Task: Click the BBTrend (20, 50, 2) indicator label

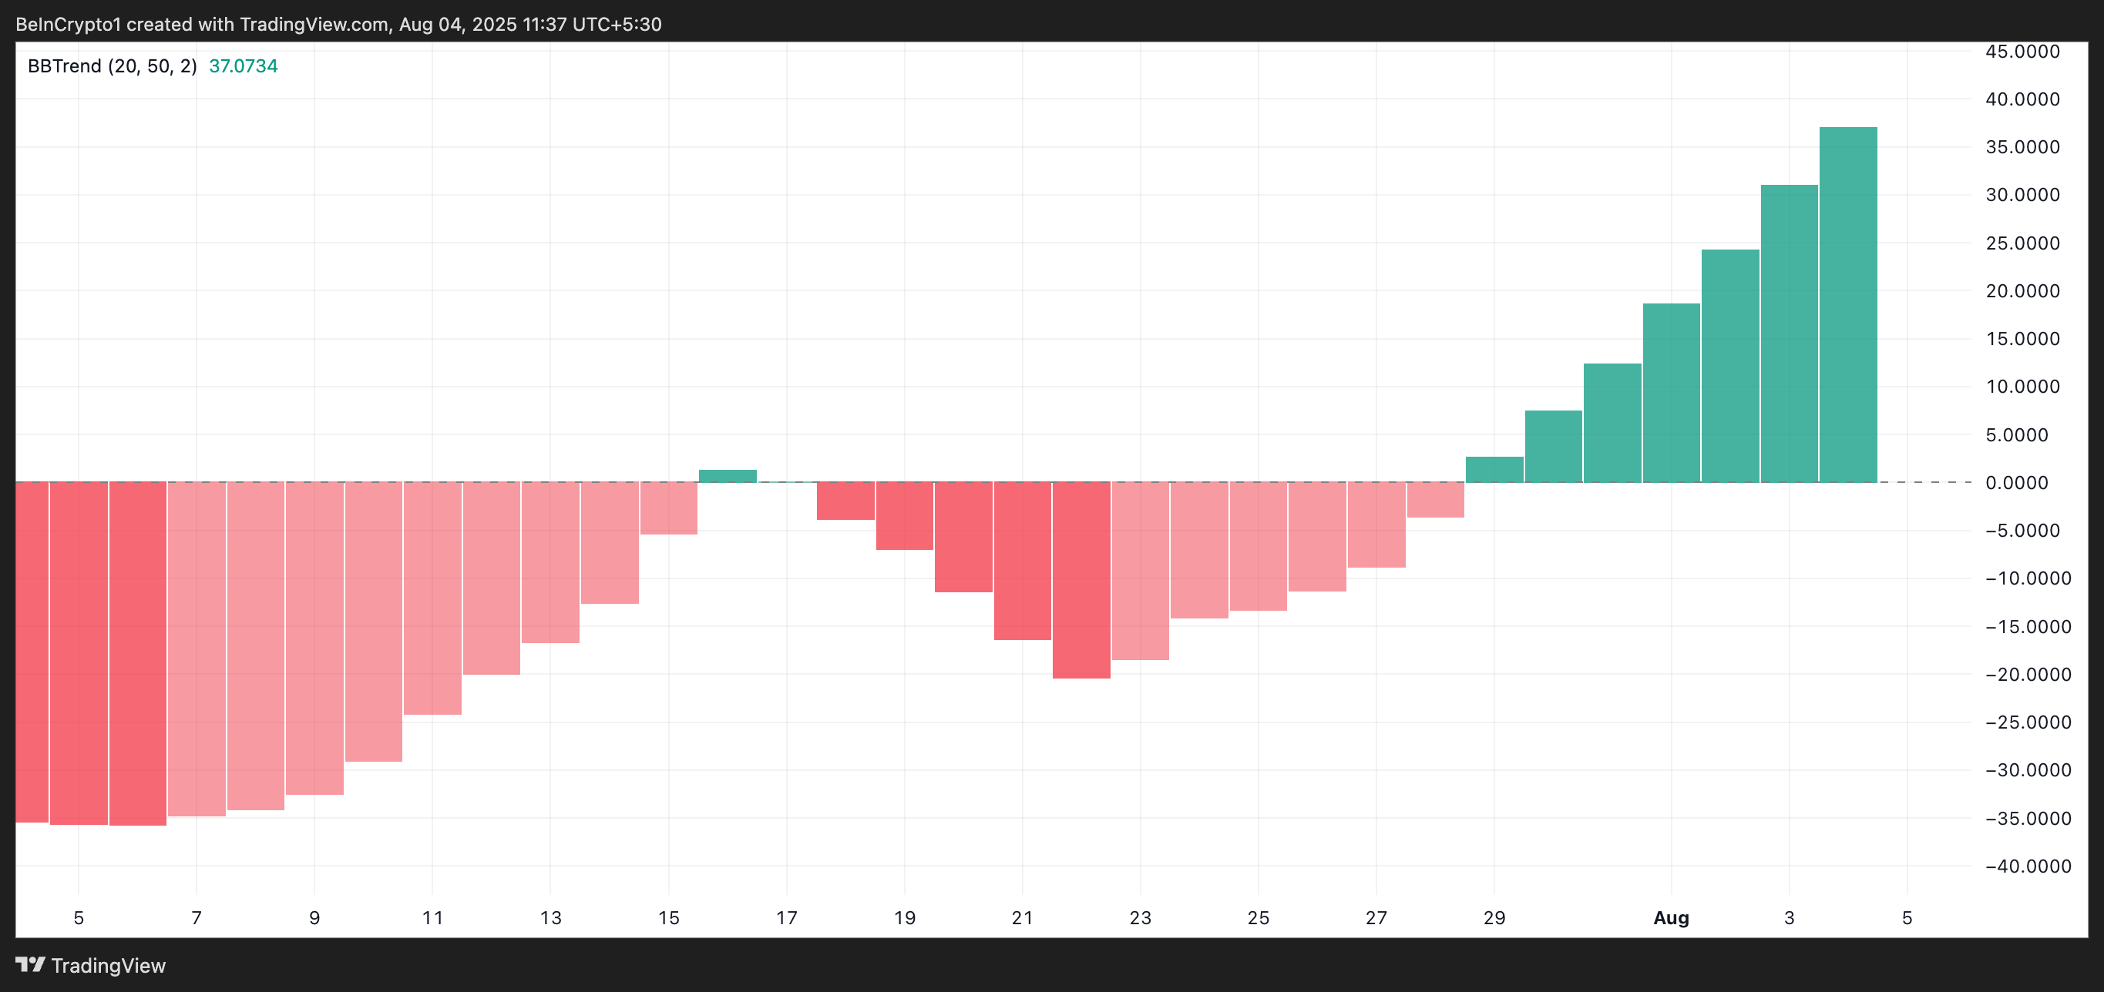Action: [112, 66]
